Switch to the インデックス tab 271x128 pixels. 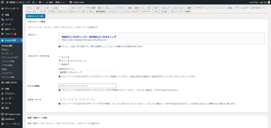[x=119, y=8]
